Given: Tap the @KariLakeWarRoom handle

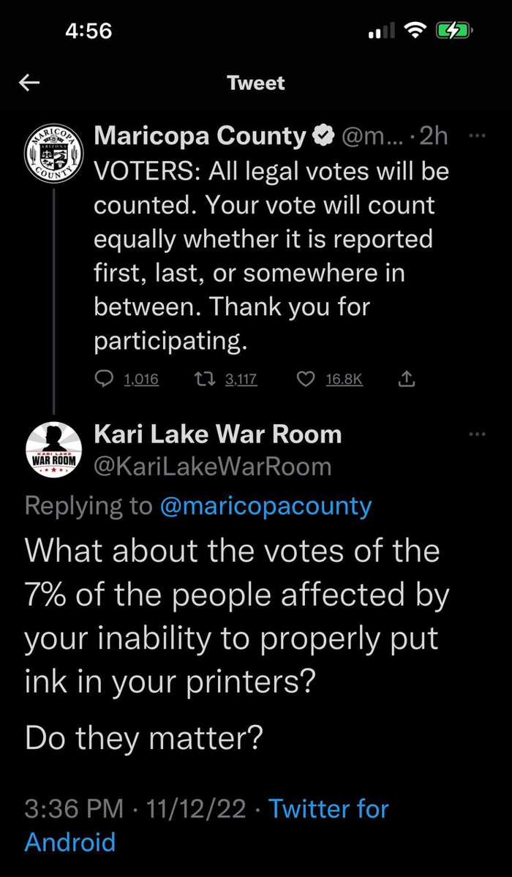Looking at the screenshot, I should point(213,466).
